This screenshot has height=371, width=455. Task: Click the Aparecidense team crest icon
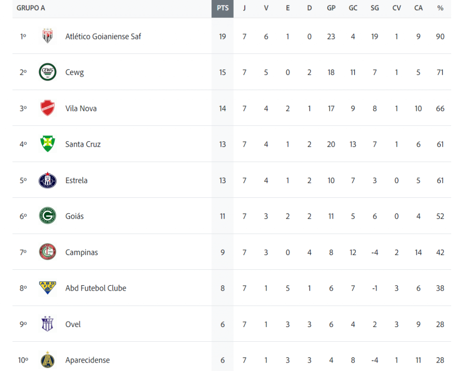(x=48, y=360)
